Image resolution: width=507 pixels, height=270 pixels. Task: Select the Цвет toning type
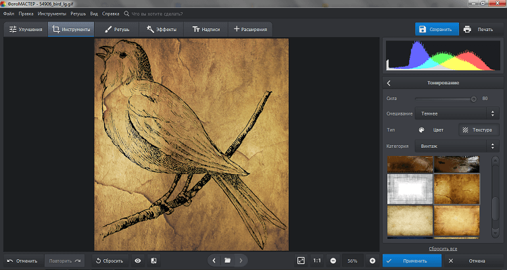[433, 130]
